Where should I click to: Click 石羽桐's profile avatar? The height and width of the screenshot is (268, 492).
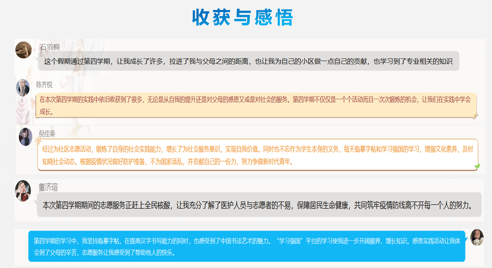coord(23,50)
